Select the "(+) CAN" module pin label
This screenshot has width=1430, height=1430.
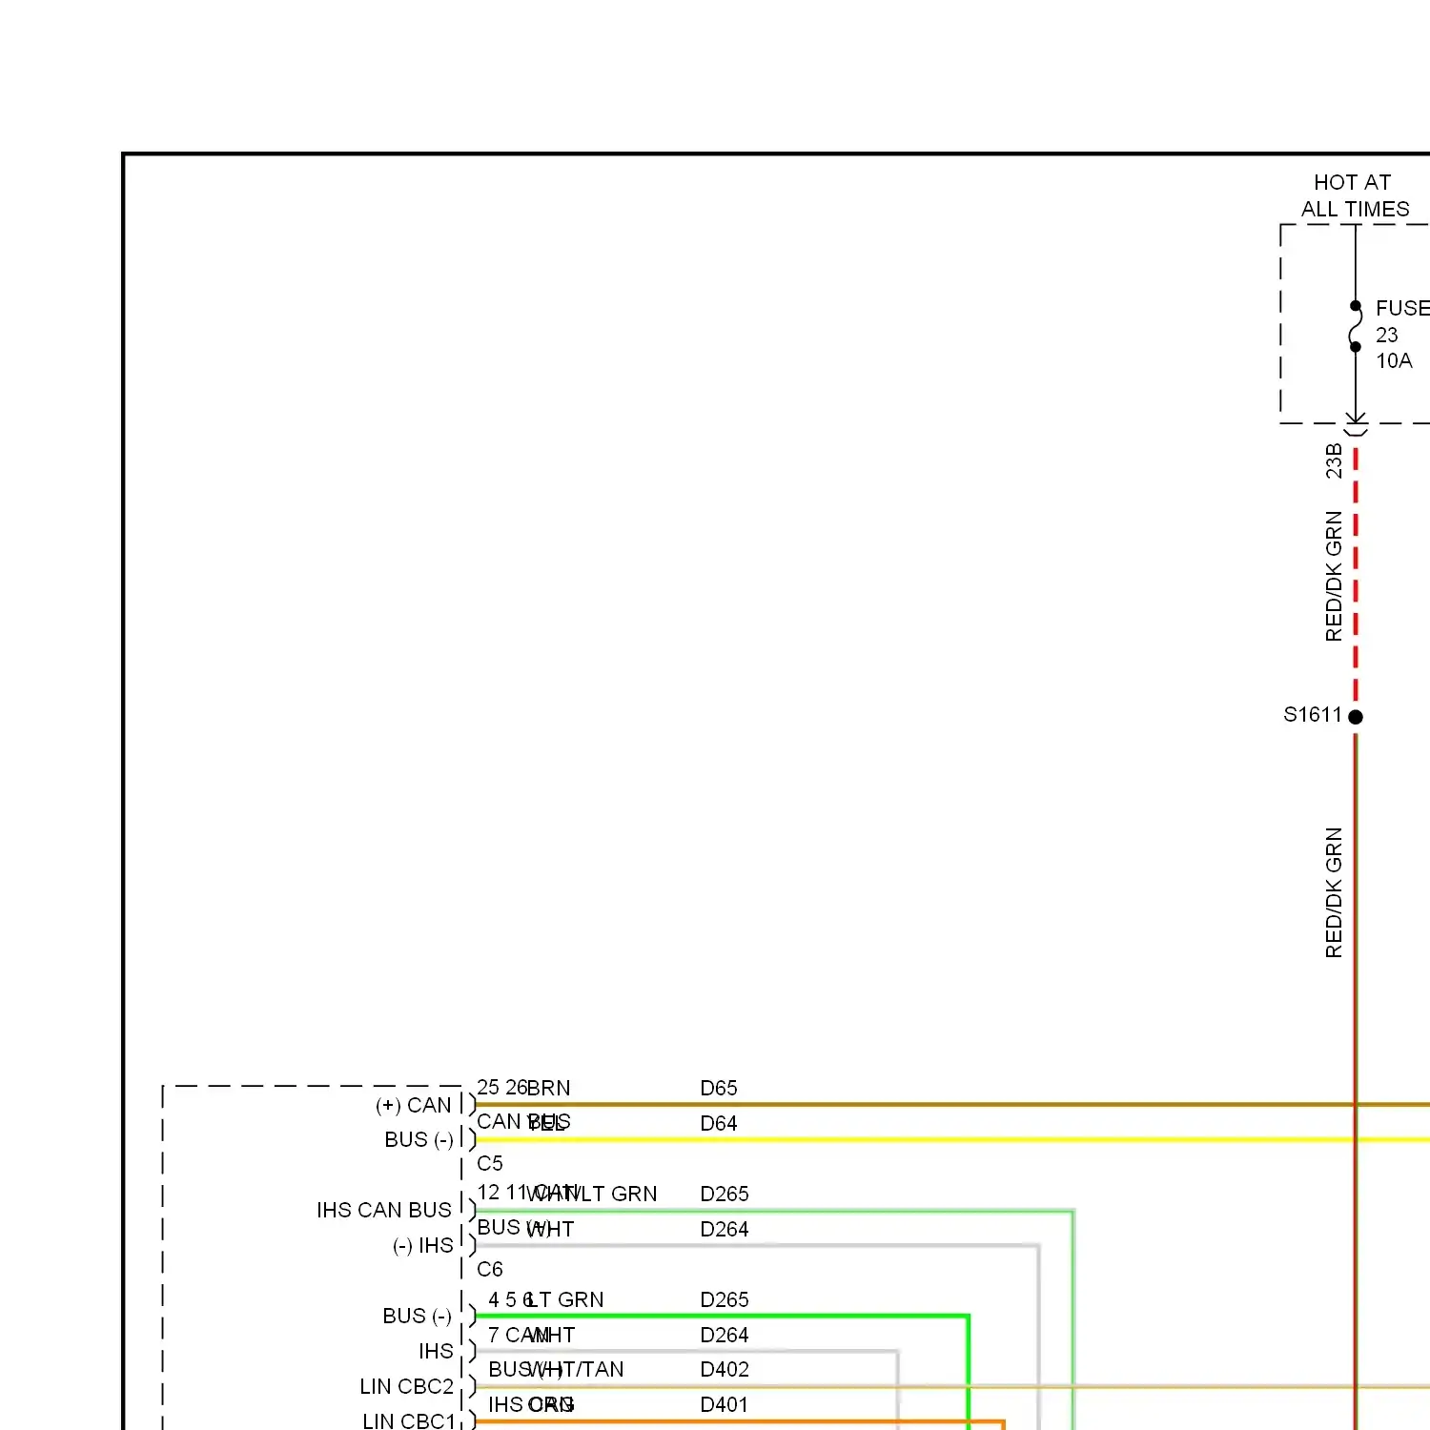(x=413, y=1105)
